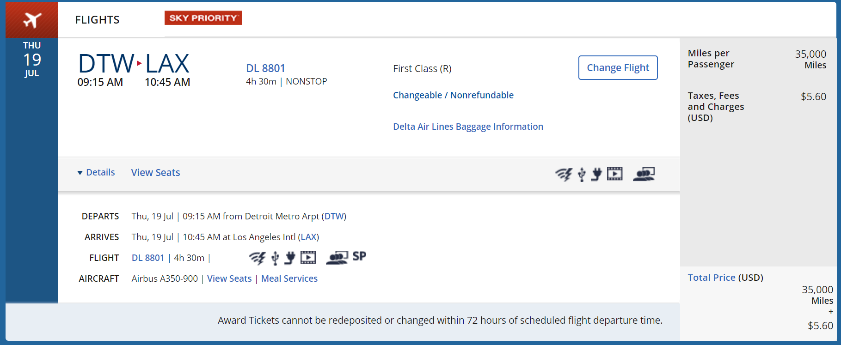This screenshot has height=345, width=841.
Task: Click the flat-bed seat icon in FLIGHT row
Action: tap(337, 258)
